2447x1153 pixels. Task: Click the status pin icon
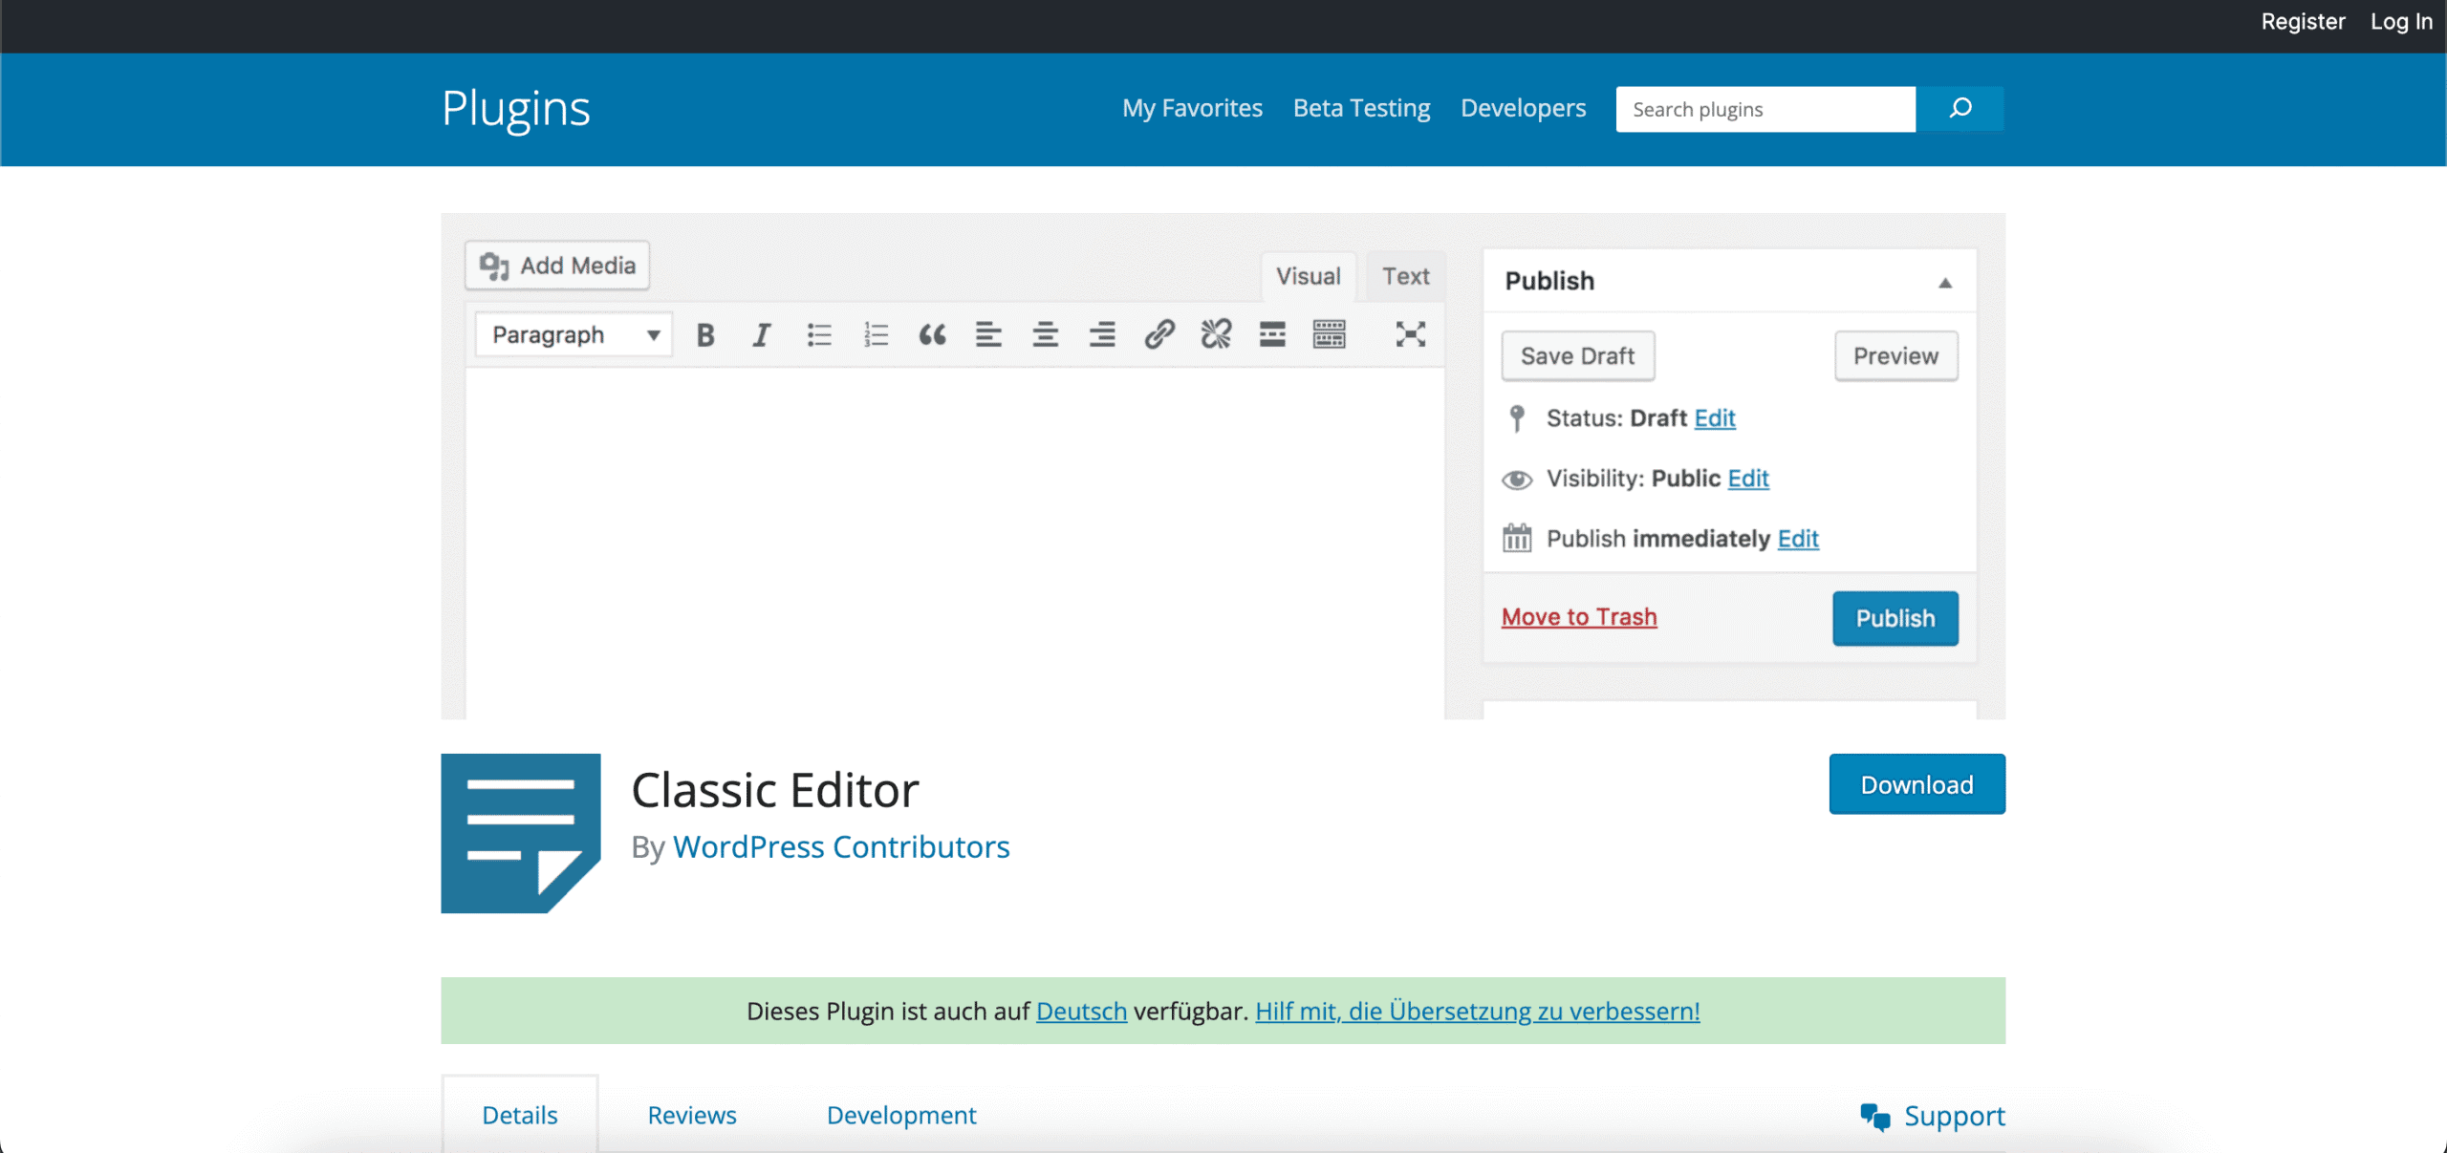pyautogui.click(x=1516, y=418)
